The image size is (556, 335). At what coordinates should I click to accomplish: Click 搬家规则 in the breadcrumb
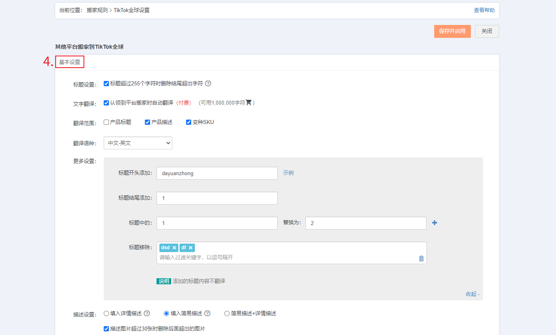(97, 10)
